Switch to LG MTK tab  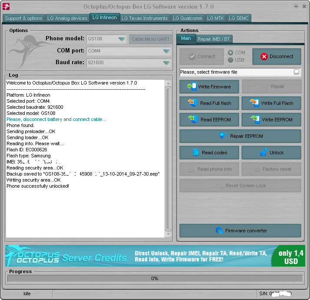[215, 18]
